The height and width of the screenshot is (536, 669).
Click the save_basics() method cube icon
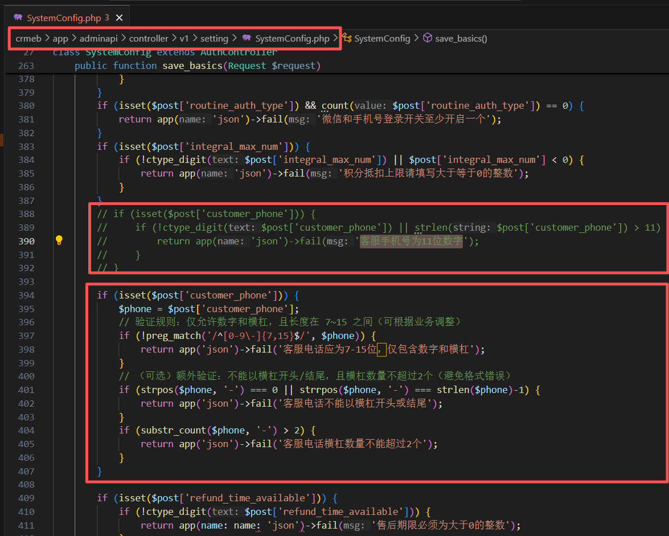tap(427, 39)
